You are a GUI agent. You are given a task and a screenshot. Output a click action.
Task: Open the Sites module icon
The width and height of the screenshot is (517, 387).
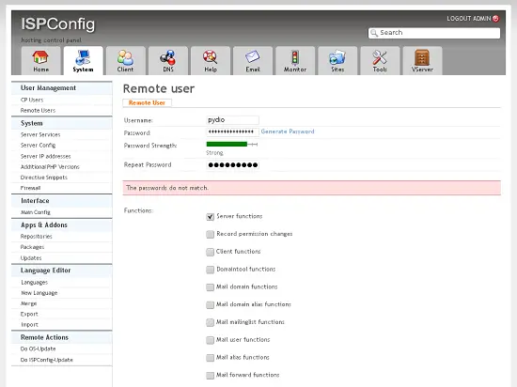click(x=337, y=57)
